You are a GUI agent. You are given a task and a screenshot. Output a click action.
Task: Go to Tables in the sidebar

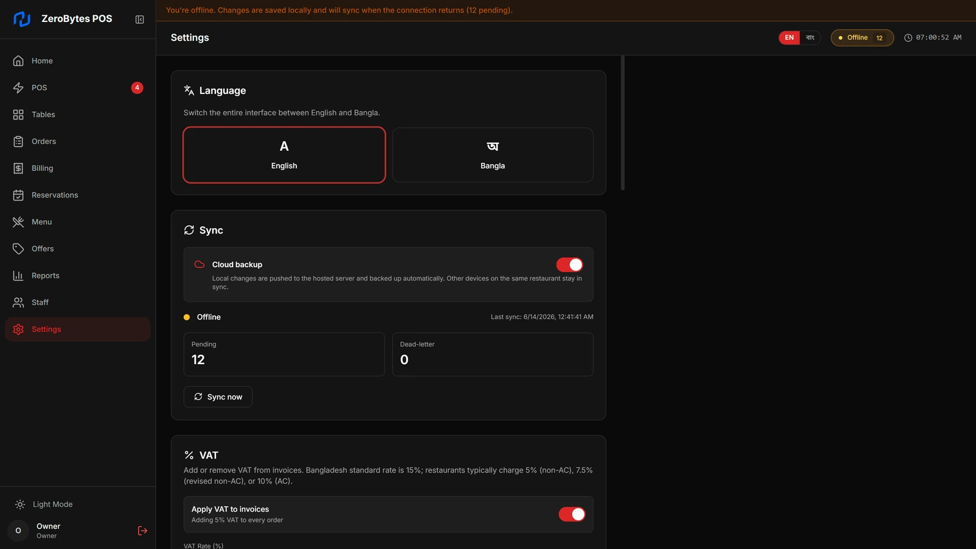77,115
